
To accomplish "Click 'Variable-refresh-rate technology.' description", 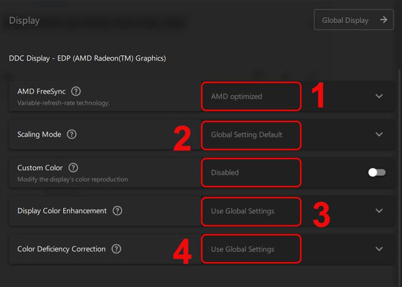I will 63,103.
